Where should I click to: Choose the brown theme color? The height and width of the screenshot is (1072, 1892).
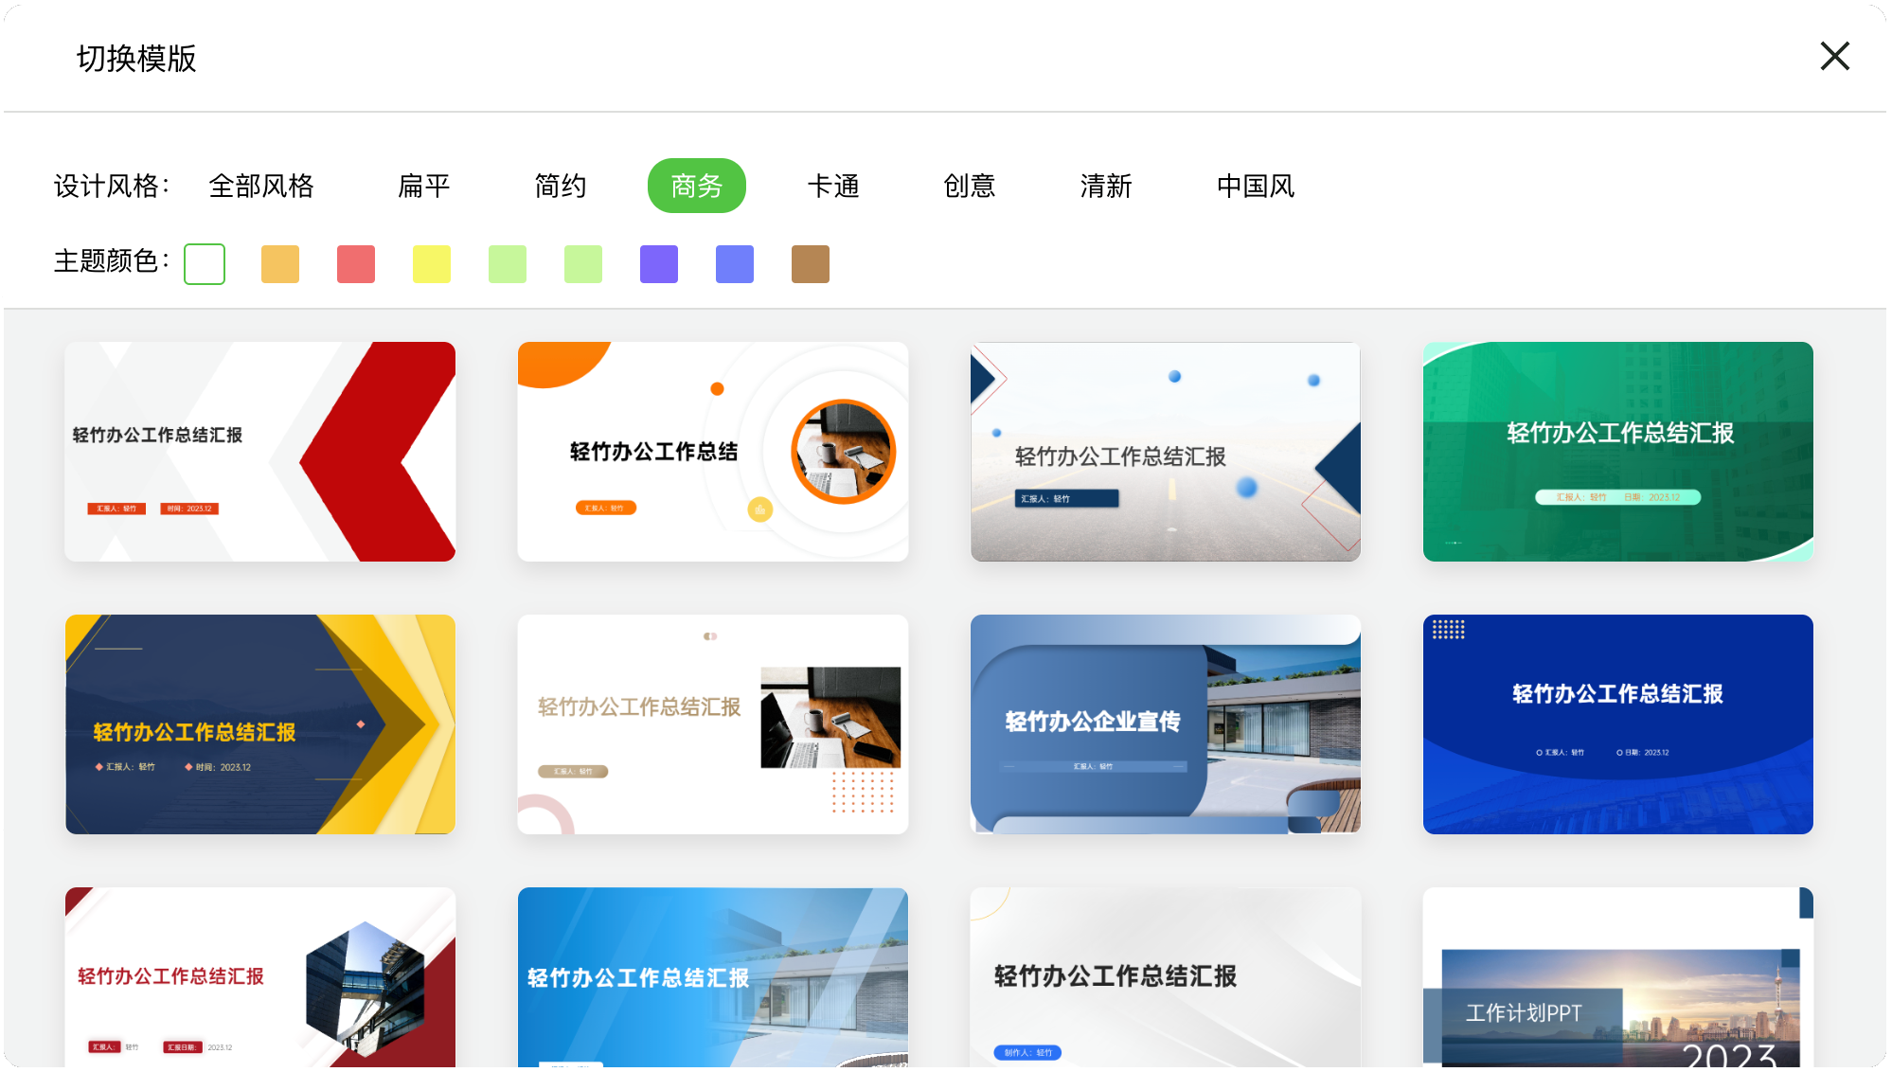[810, 264]
